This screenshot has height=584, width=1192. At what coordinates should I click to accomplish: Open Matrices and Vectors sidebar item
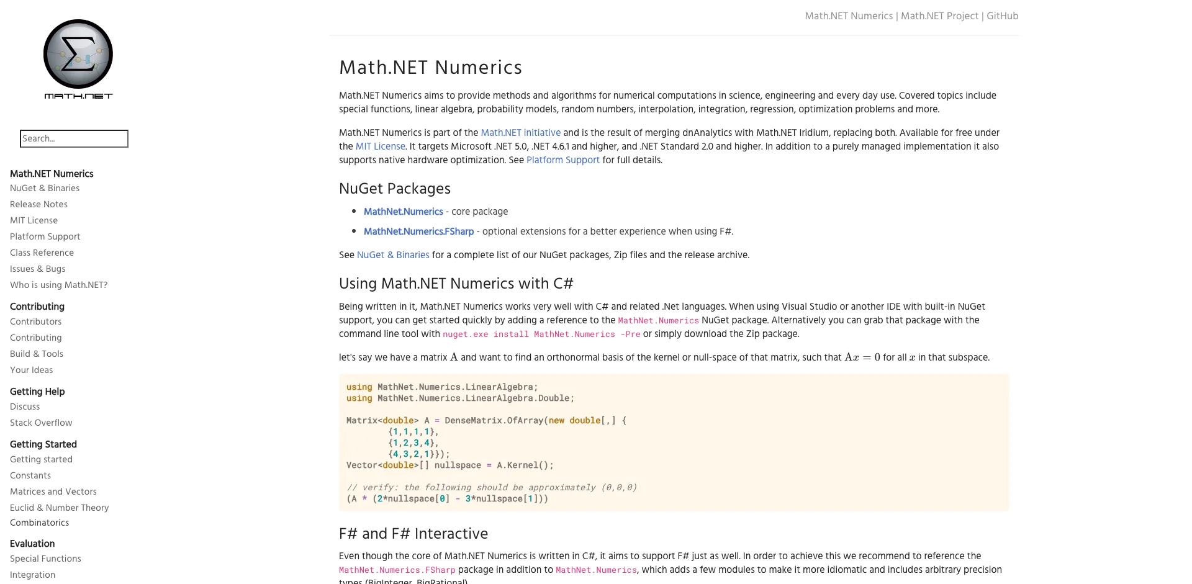tap(53, 492)
